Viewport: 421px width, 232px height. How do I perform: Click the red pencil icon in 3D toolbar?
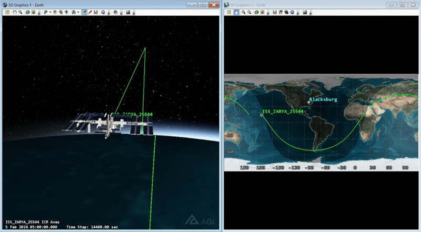click(x=91, y=12)
